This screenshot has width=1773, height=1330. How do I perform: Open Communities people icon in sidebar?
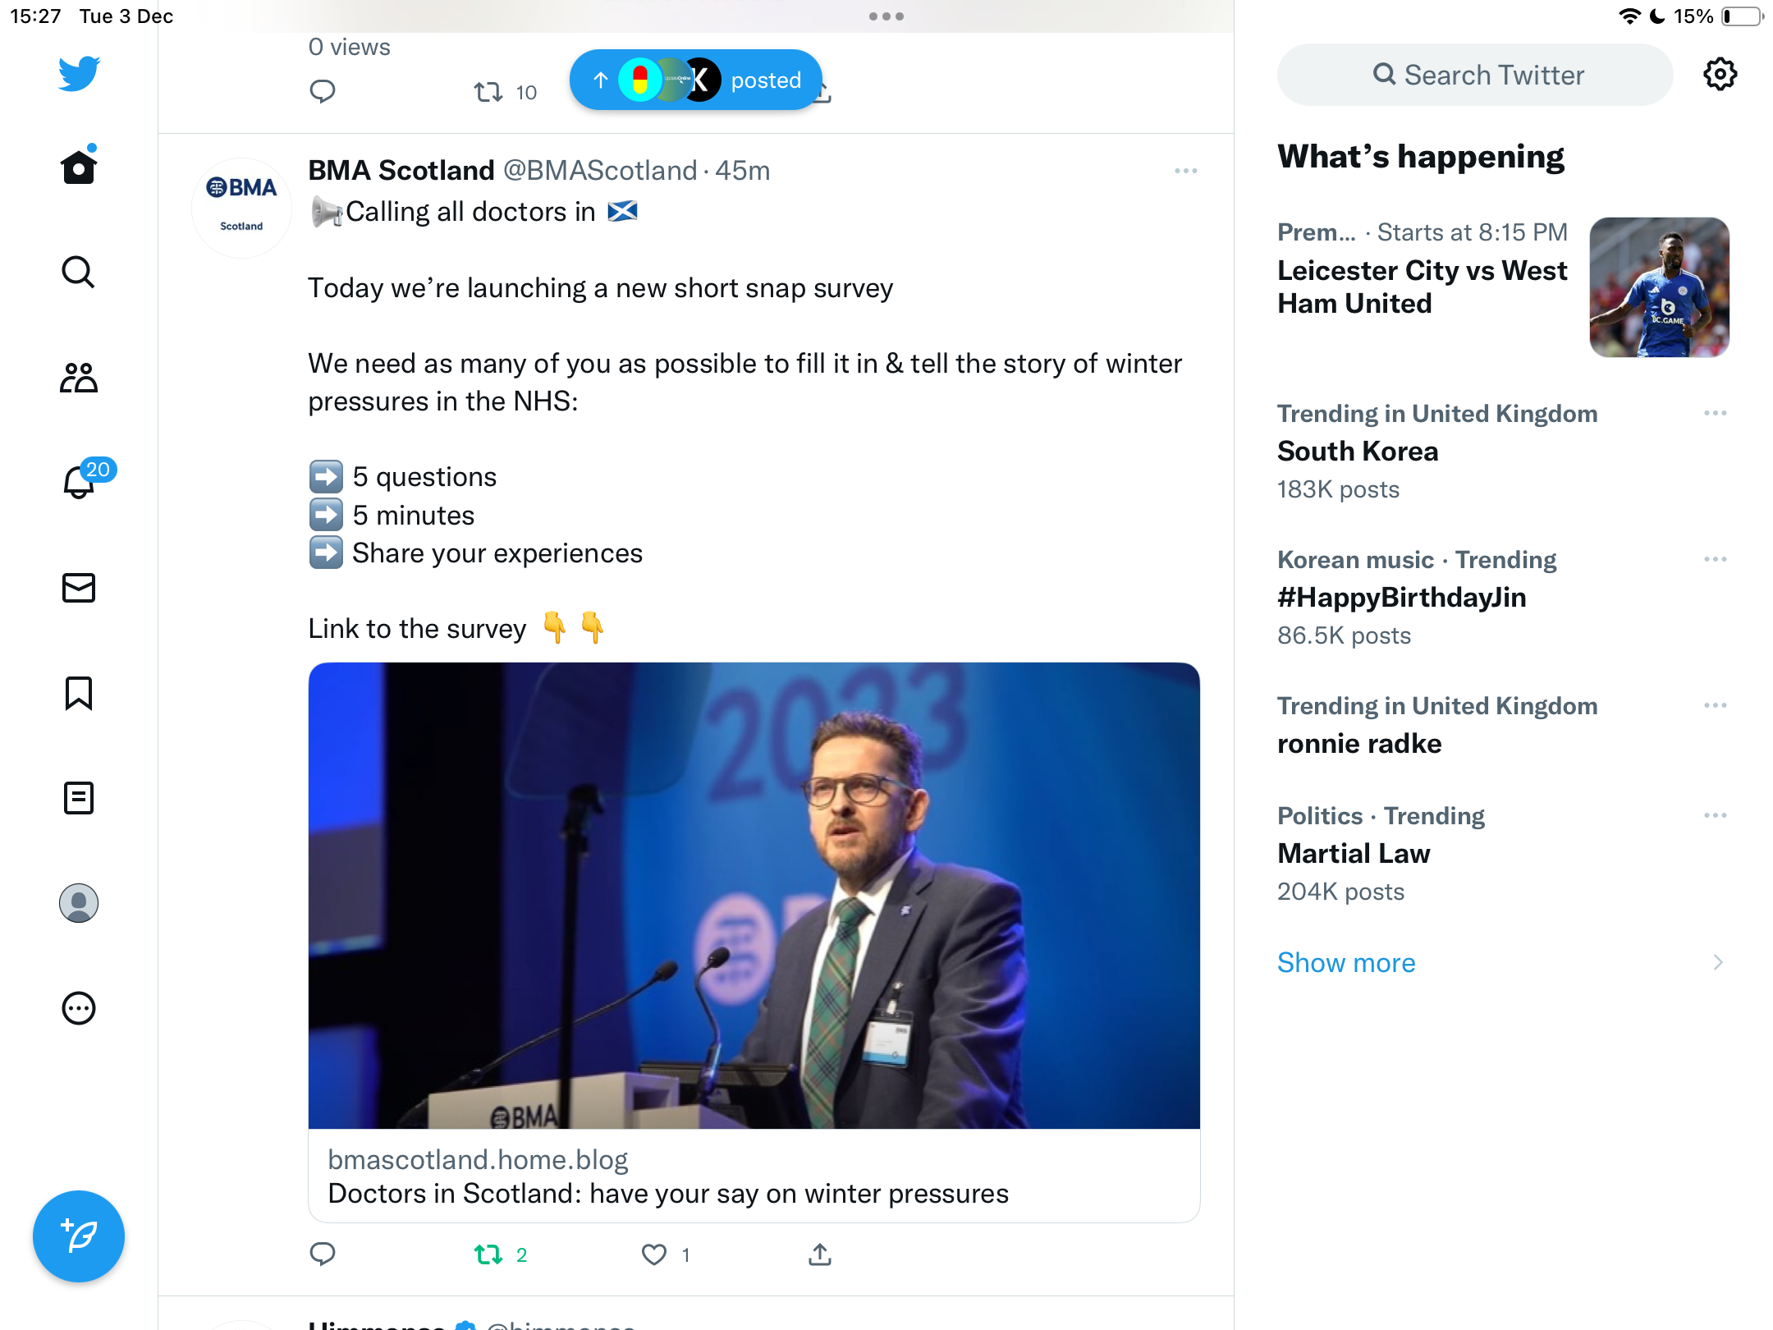[79, 378]
